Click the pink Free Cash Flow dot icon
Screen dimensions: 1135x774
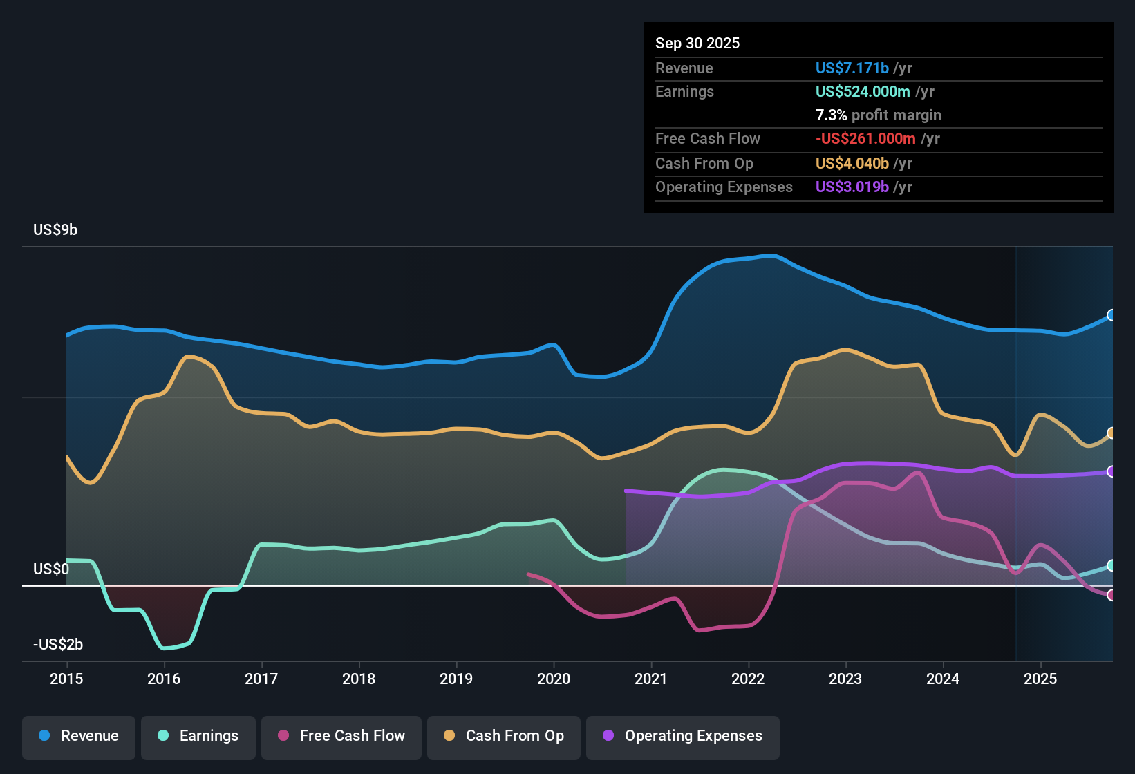282,736
